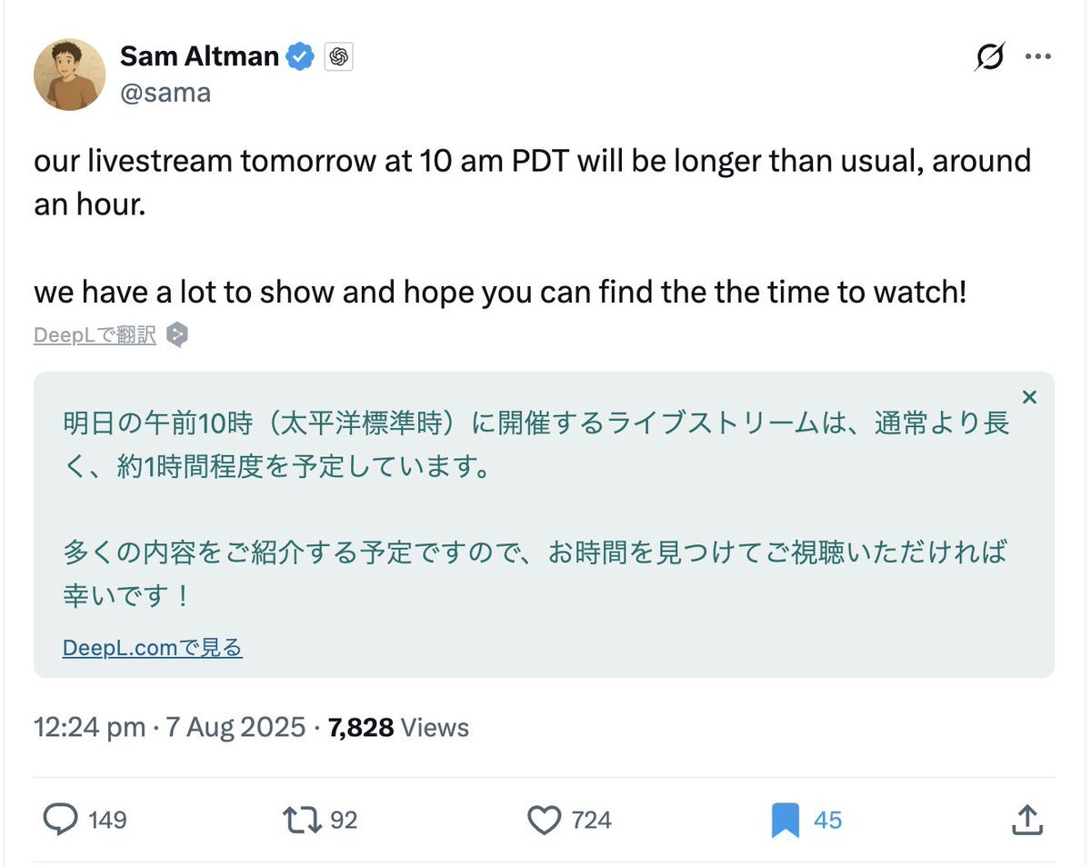Click the share upload icon
The width and height of the screenshot is (1091, 866).
(x=1026, y=821)
